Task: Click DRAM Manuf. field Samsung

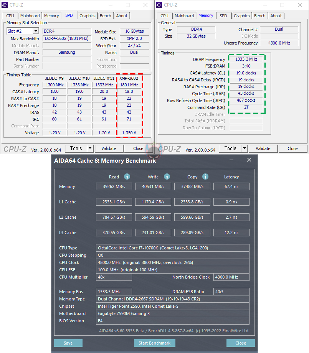Action: (67, 52)
